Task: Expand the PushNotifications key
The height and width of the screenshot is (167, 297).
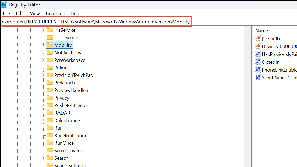Action: (43, 105)
